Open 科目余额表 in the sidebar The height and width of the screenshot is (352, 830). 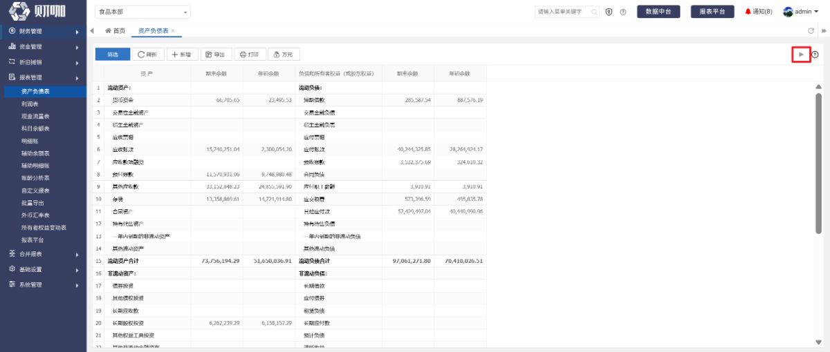[x=35, y=128]
